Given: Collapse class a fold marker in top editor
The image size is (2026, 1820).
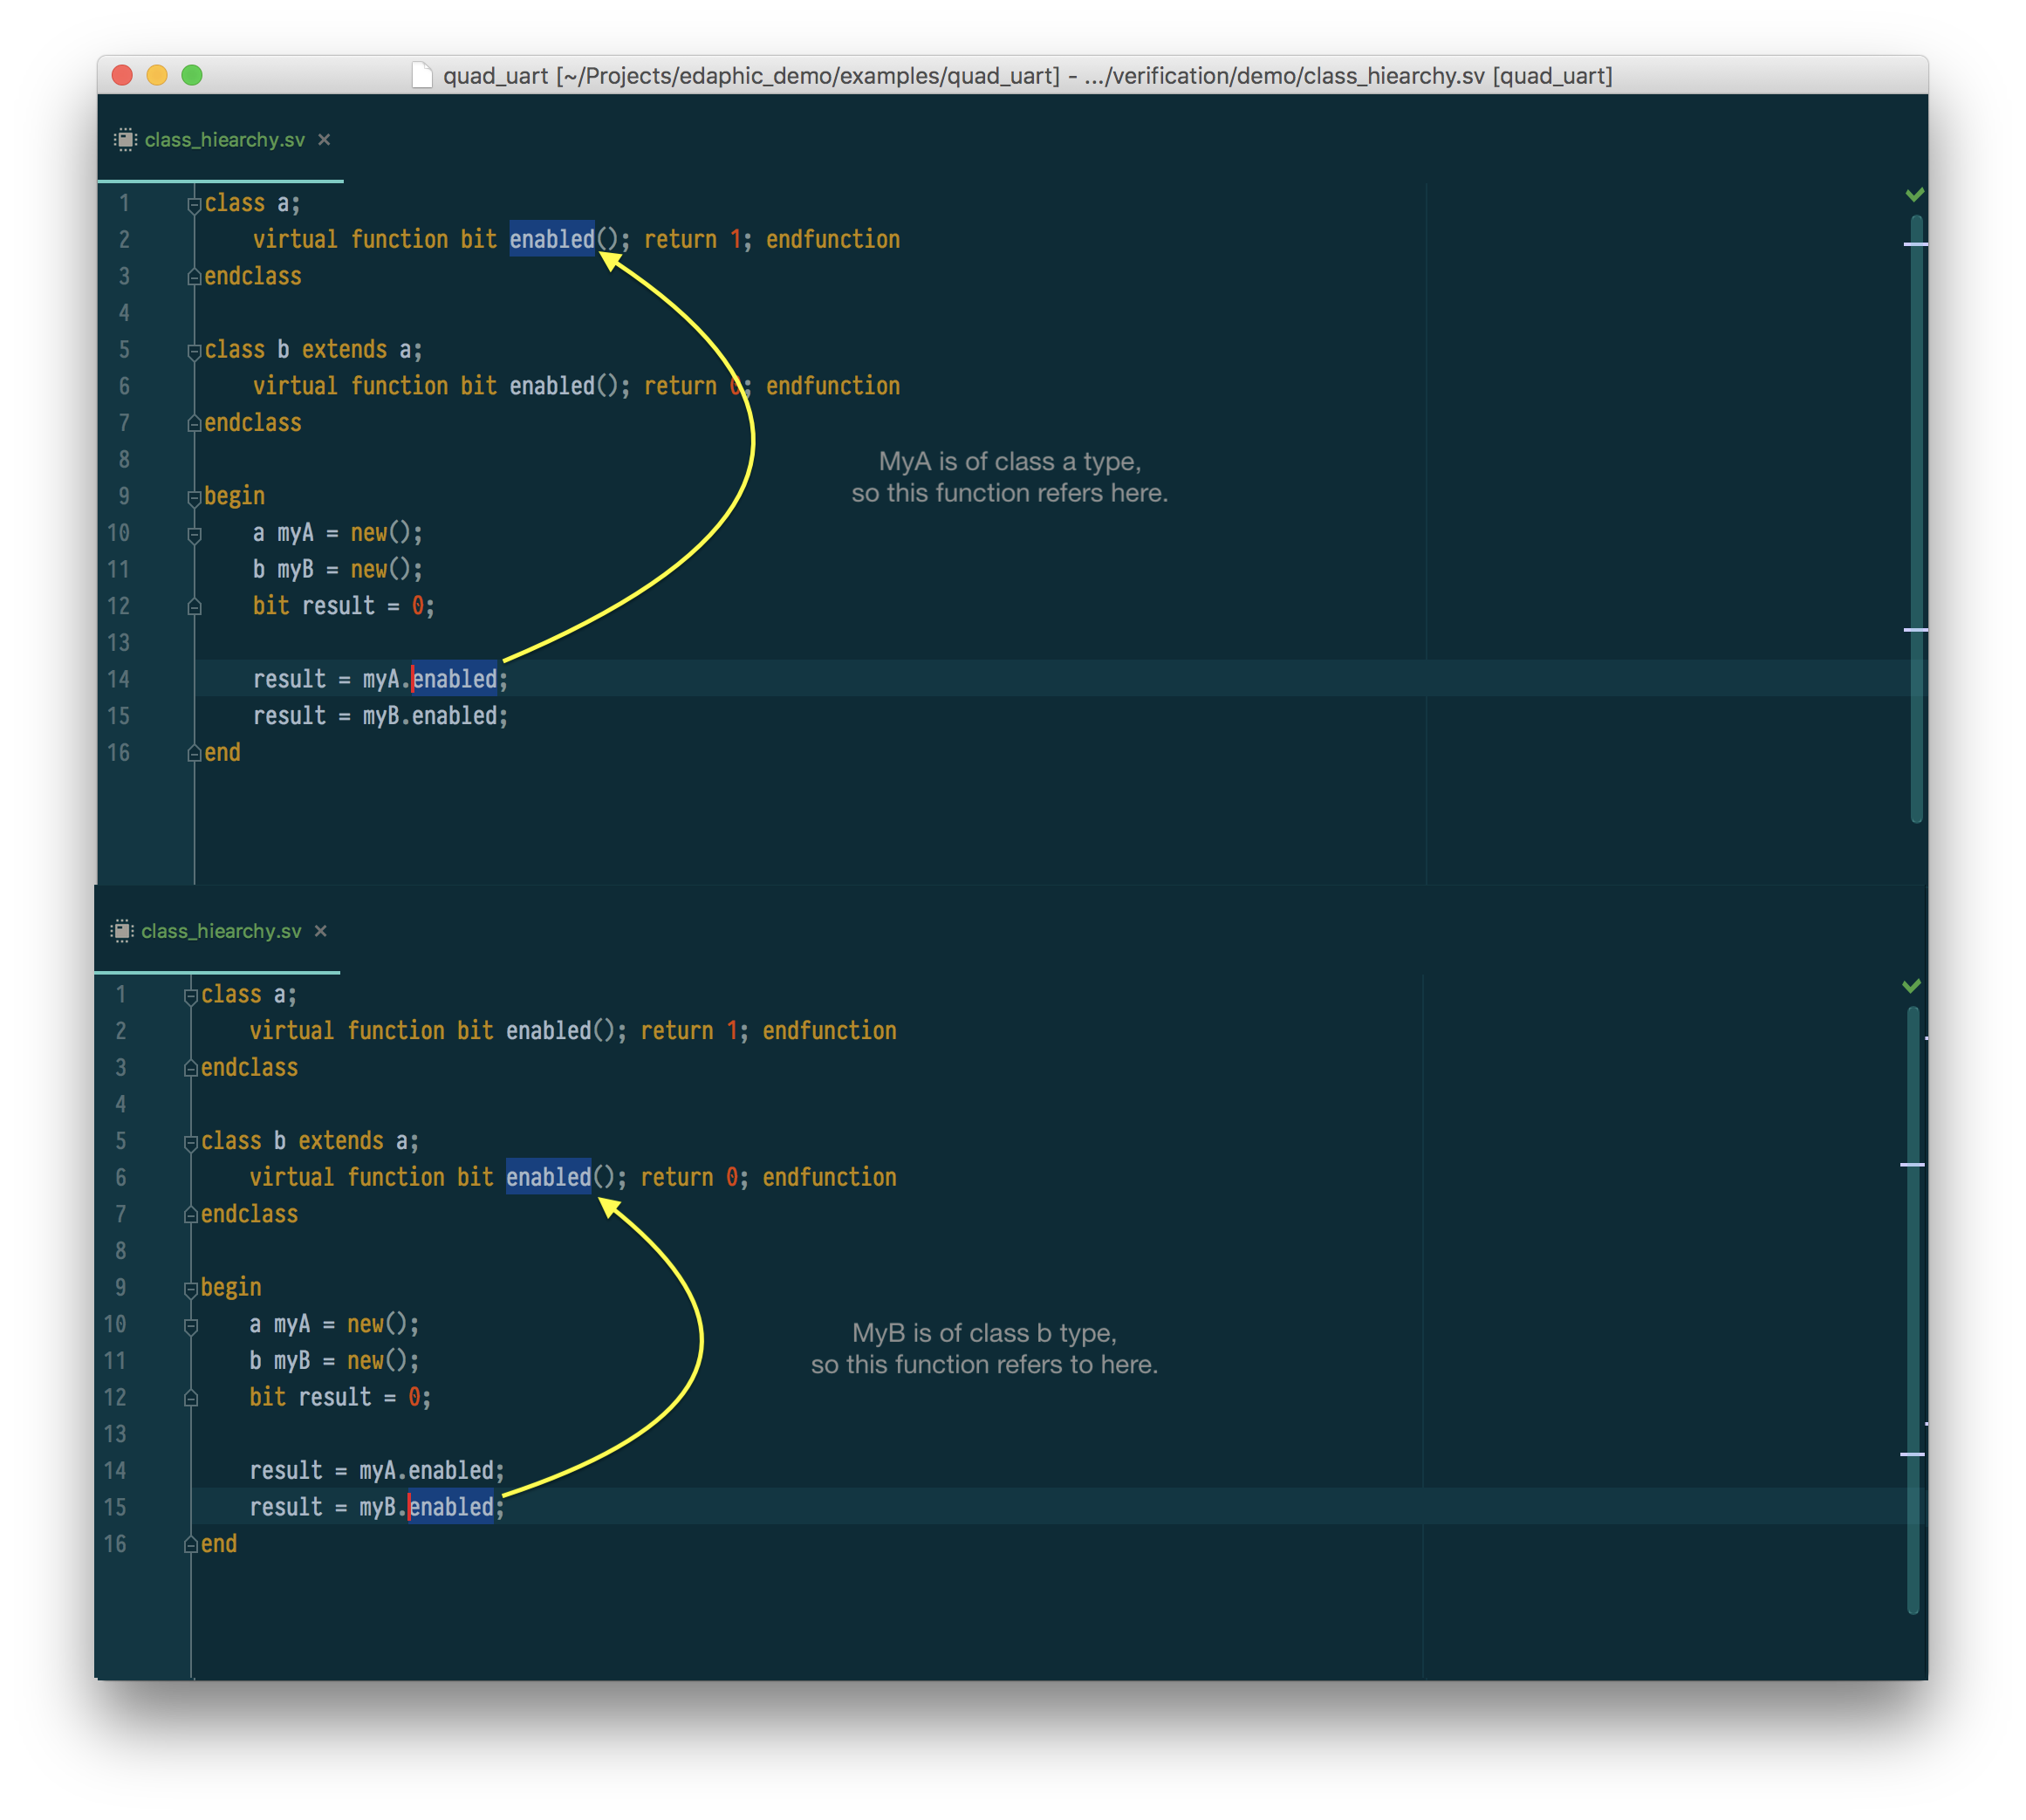Looking at the screenshot, I should click(x=194, y=204).
